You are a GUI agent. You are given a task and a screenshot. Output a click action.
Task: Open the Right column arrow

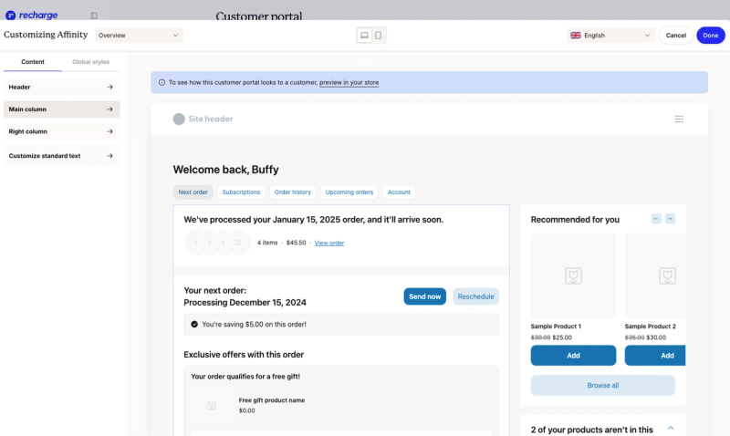pos(109,131)
